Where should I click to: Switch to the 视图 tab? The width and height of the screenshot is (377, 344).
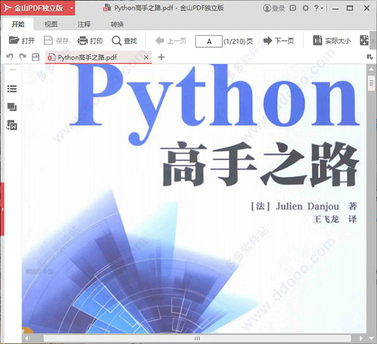point(51,25)
